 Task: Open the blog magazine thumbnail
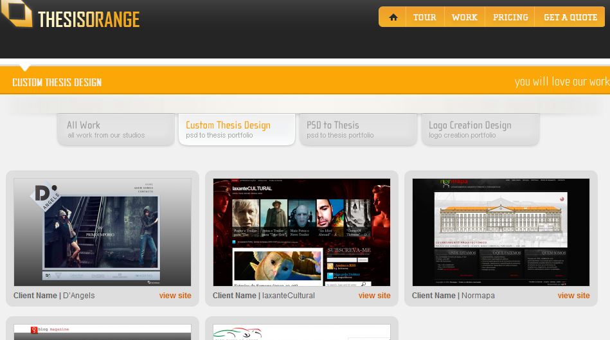(102, 332)
